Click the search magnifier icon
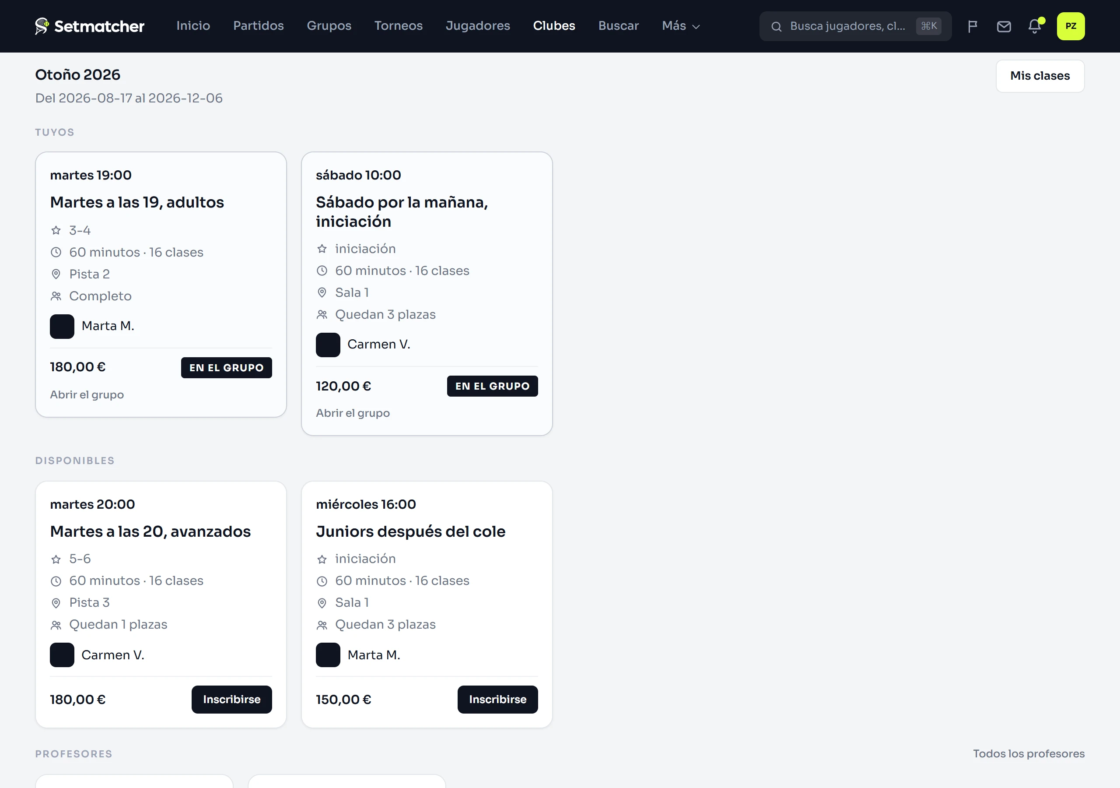This screenshot has width=1120, height=788. 776,27
